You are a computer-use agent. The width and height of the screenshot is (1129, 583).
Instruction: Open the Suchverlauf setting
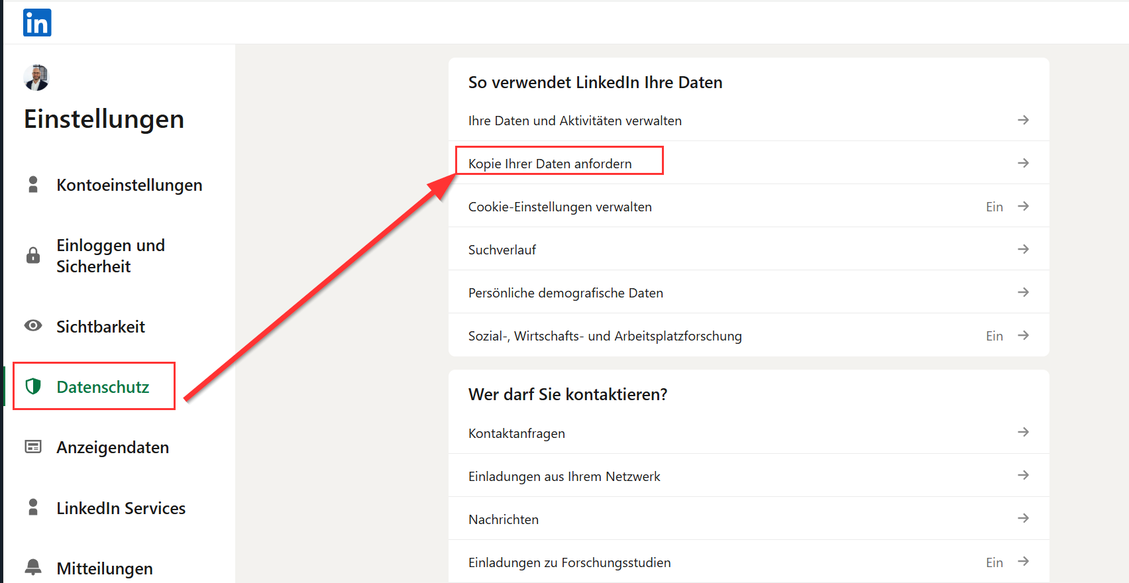[x=749, y=249]
